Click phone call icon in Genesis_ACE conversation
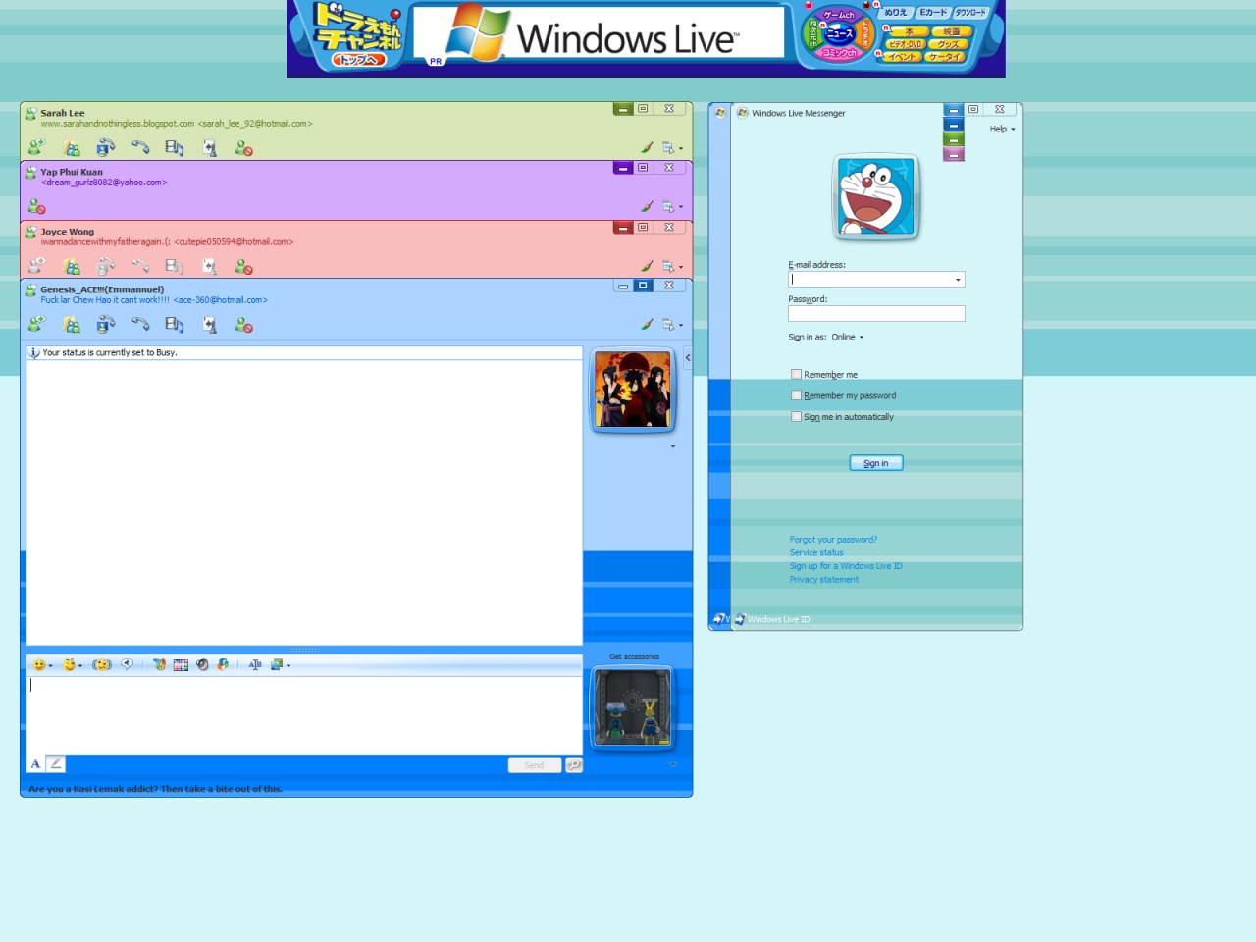This screenshot has height=942, width=1256. 140,324
